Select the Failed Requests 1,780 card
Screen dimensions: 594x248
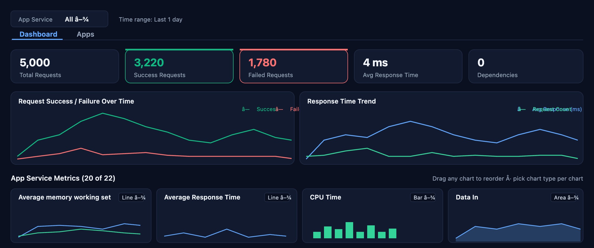tap(294, 66)
